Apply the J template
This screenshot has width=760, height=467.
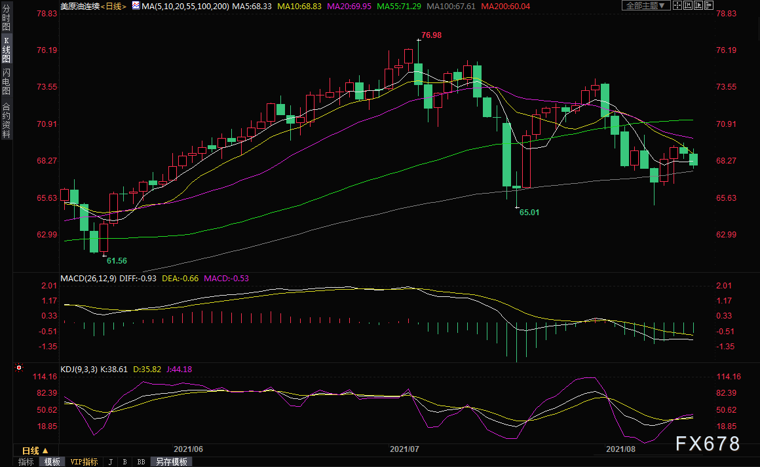111,462
